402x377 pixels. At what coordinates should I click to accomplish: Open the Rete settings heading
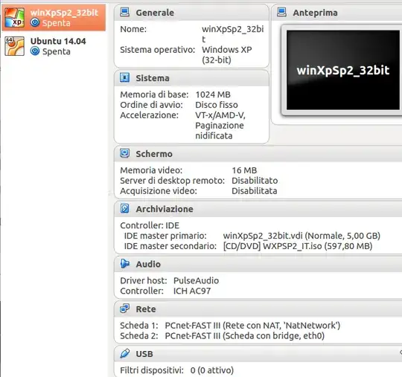pos(146,309)
